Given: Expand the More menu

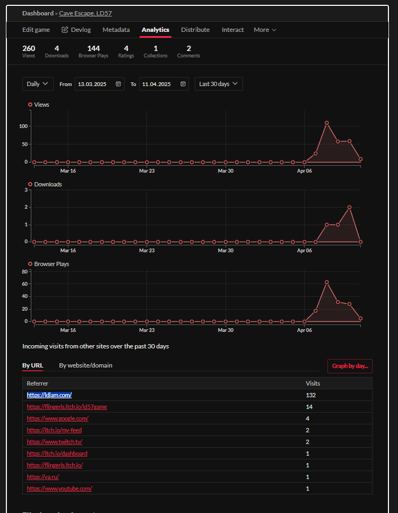Looking at the screenshot, I should point(265,30).
